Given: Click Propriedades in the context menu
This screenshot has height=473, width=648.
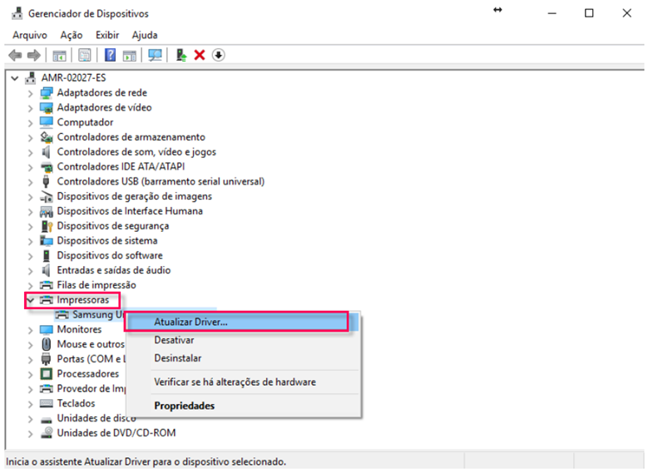Looking at the screenshot, I should tap(184, 406).
